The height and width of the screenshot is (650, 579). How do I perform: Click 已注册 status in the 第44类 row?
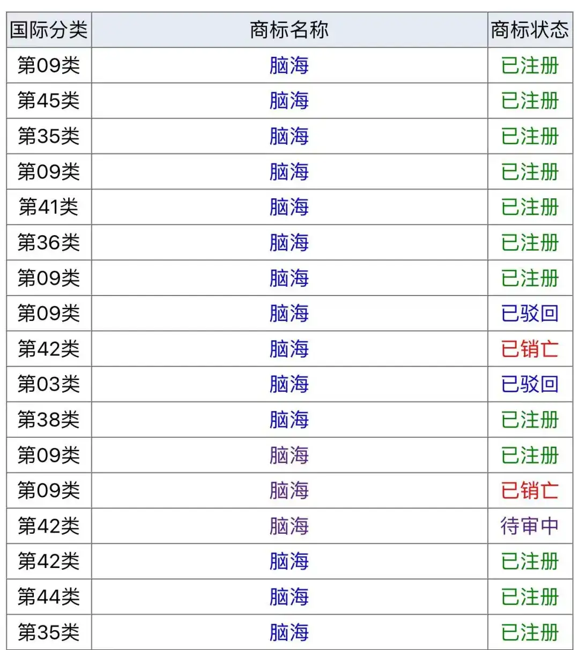tap(530, 596)
